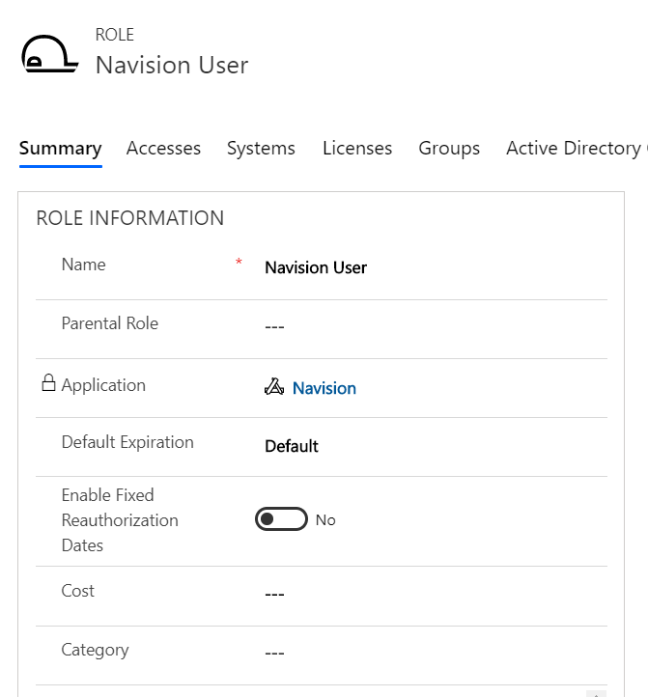Viewport: 648px width, 697px height.
Task: Show the Groups tab
Action: coord(449,148)
